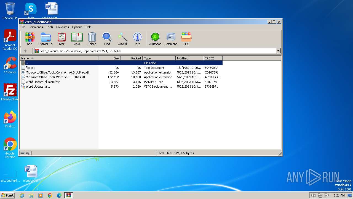Viewport: 353px width, 199px height.
Task: Click the Extract To toolbar icon
Action: 46,39
